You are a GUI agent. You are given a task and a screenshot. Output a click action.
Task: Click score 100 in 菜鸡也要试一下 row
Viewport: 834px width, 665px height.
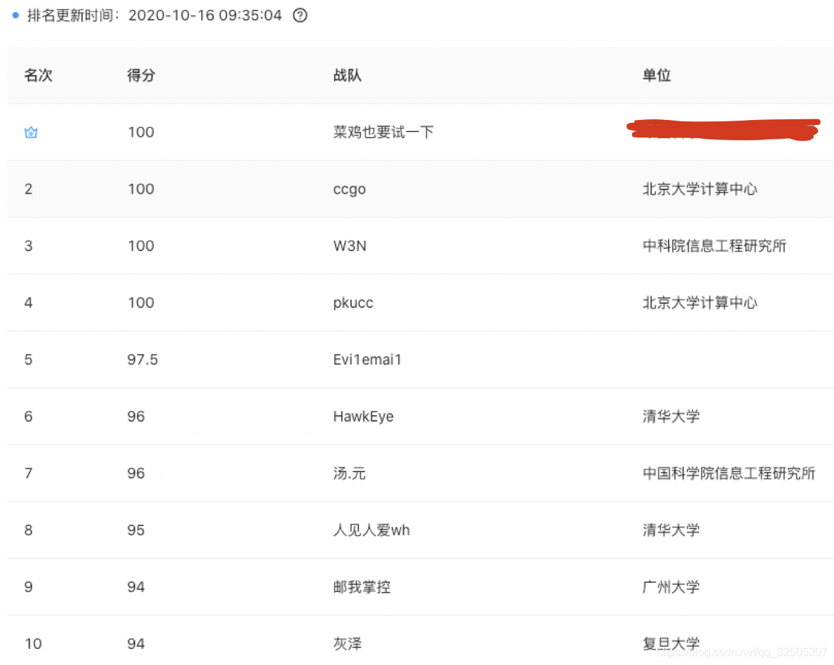[x=141, y=132]
